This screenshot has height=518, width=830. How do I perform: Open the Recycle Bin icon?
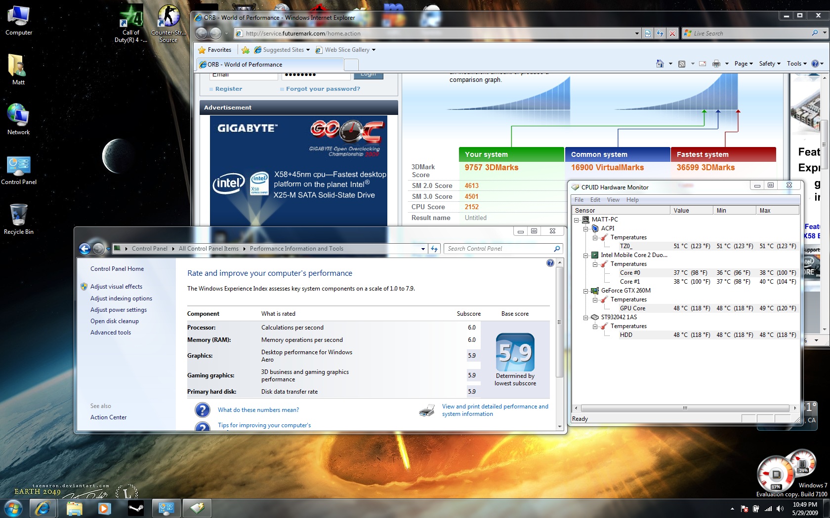(x=19, y=219)
